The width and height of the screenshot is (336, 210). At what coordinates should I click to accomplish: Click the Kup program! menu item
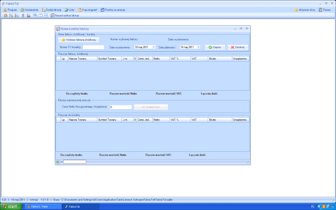click(x=87, y=10)
